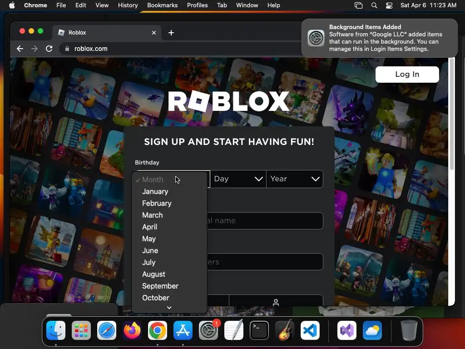The height and width of the screenshot is (349, 465).
Task: Select July in the month dropdown
Action: tap(169, 263)
